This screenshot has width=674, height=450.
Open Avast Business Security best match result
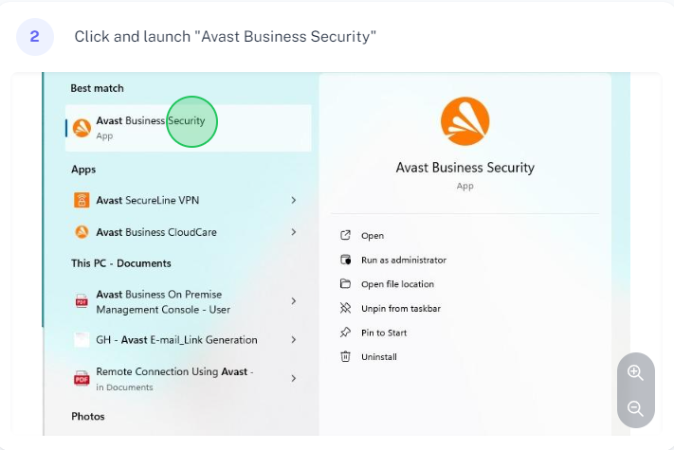tap(189, 128)
